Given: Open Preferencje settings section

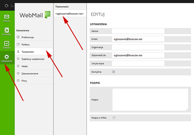Looking at the screenshot, I should tap(34, 37).
